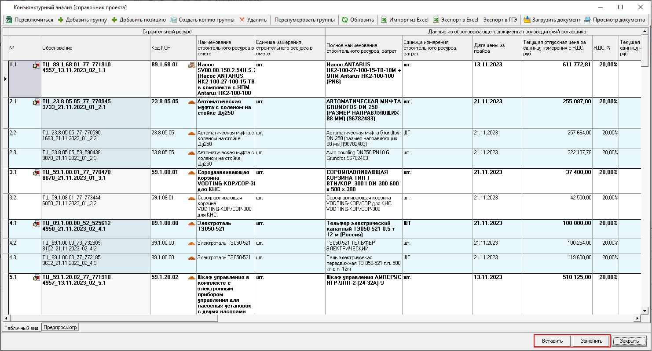Select Перенумеровать группы in toolbar
The image size is (652, 351).
pyautogui.click(x=304, y=20)
